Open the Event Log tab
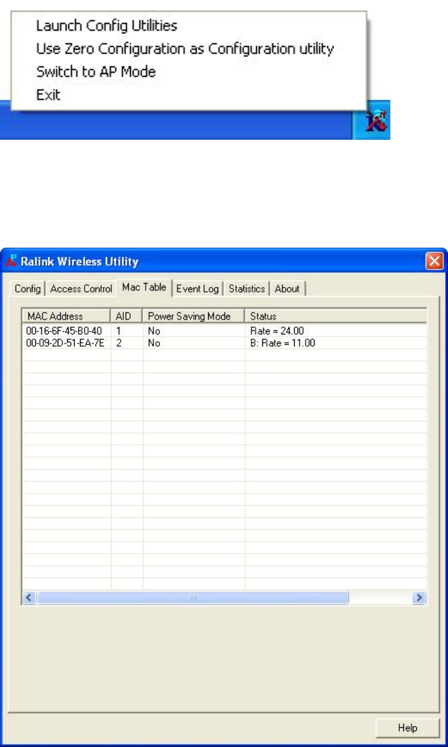The image size is (448, 747). click(198, 289)
